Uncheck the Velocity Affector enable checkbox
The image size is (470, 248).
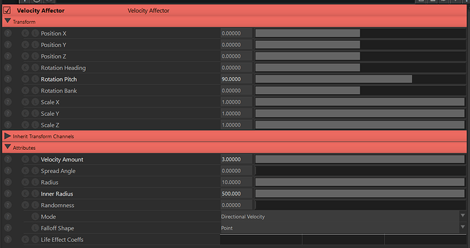click(x=7, y=10)
